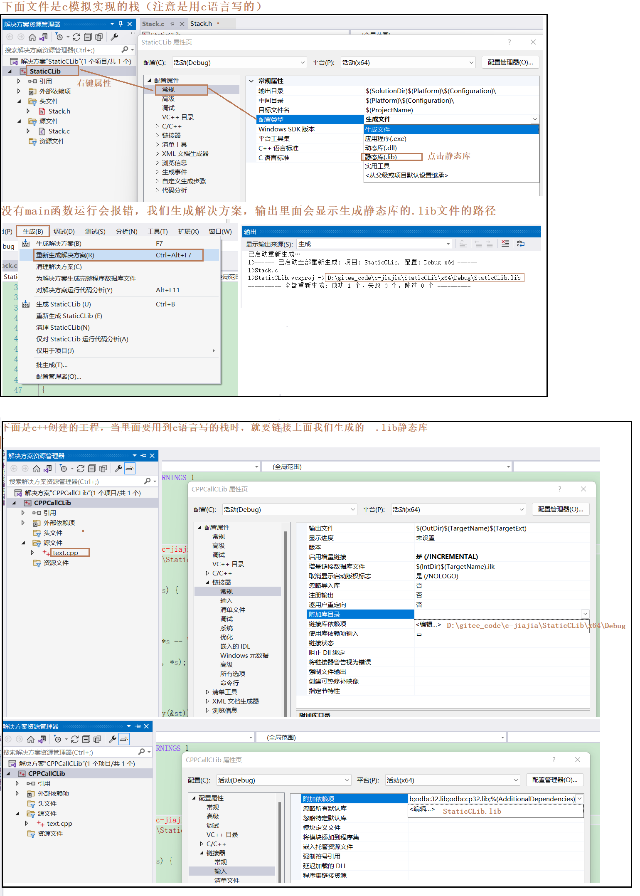The image size is (640, 896).
Task: Switch to the Stack.h editor tab
Action: (201, 24)
